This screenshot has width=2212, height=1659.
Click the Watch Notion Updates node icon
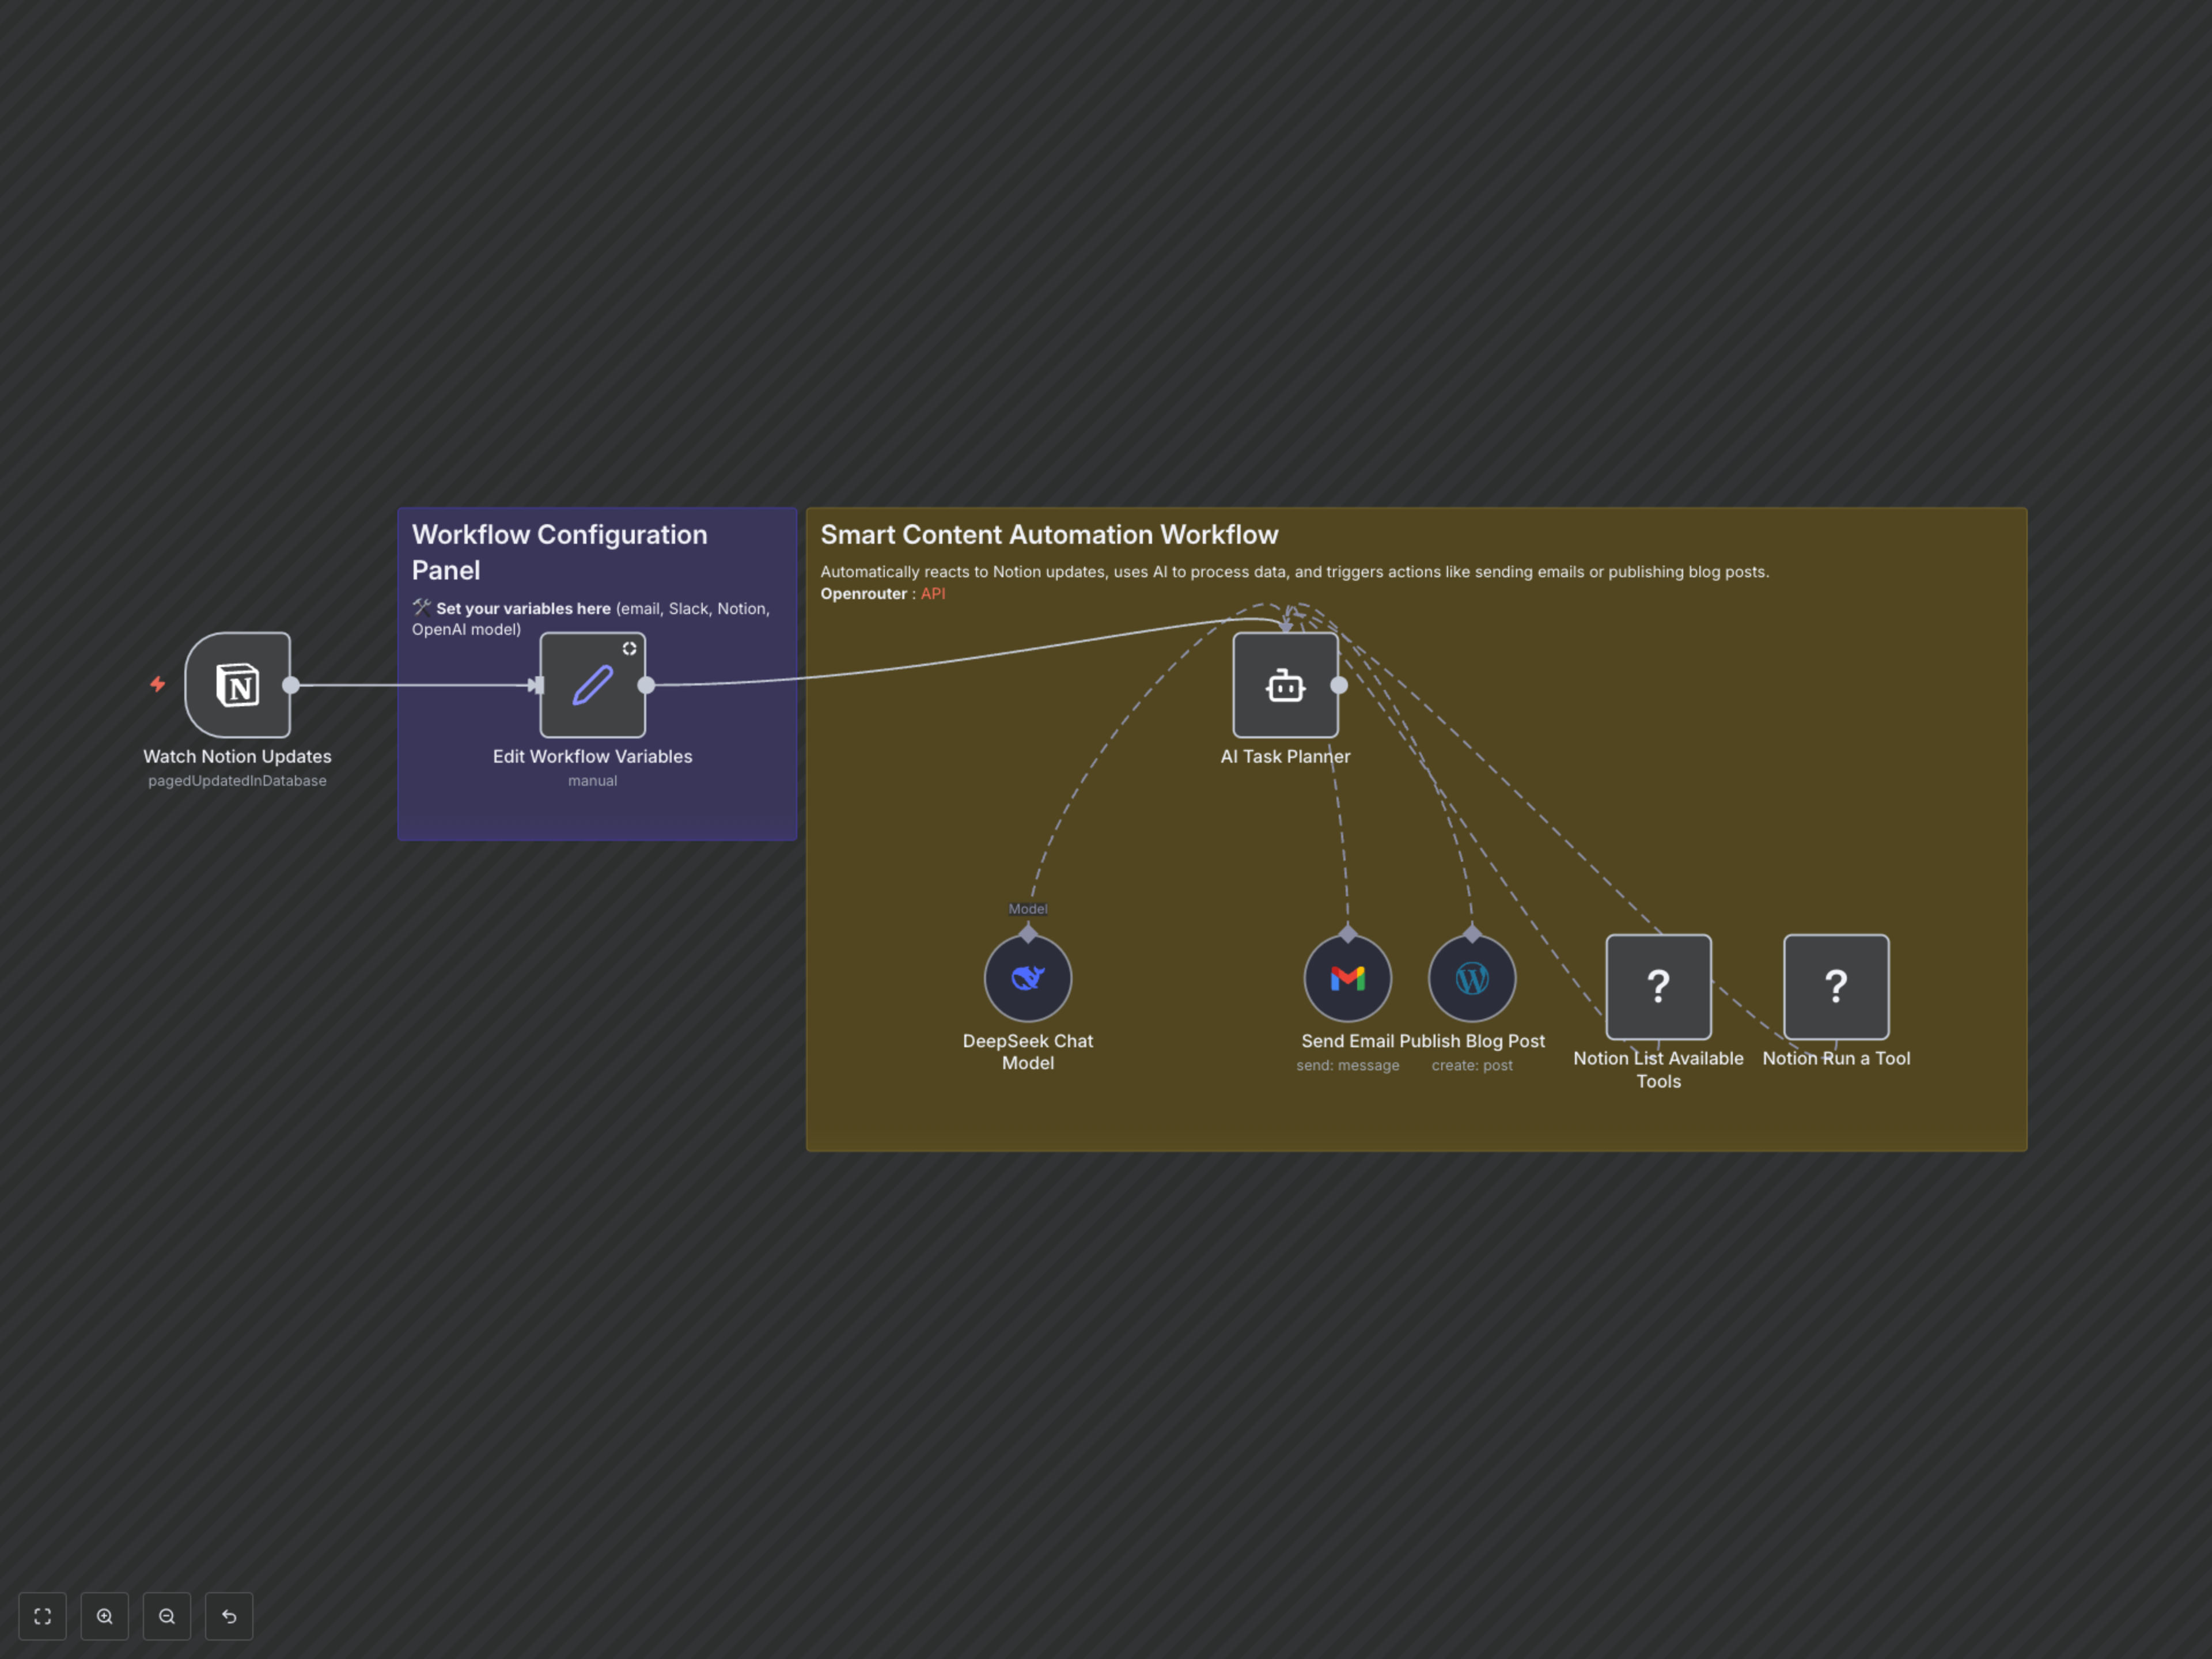[x=238, y=685]
